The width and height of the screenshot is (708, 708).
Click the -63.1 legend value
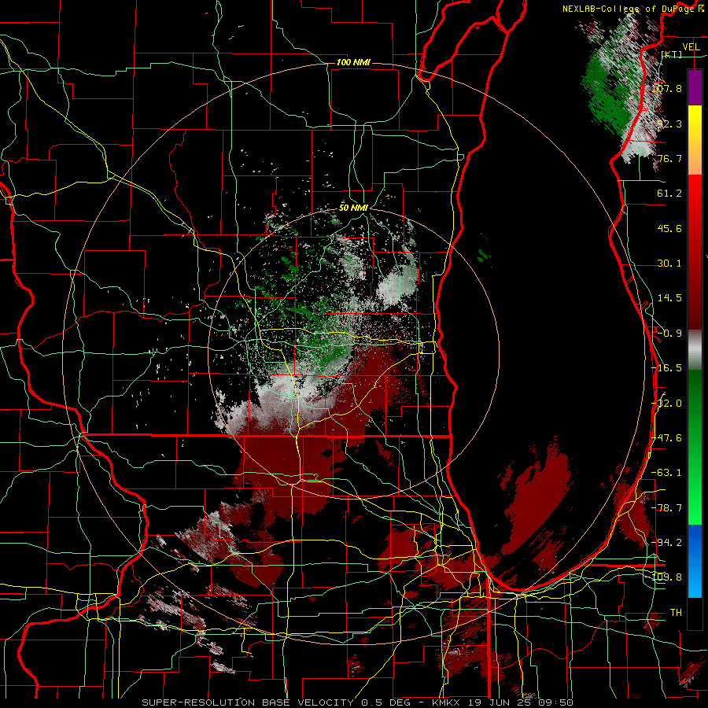point(666,473)
